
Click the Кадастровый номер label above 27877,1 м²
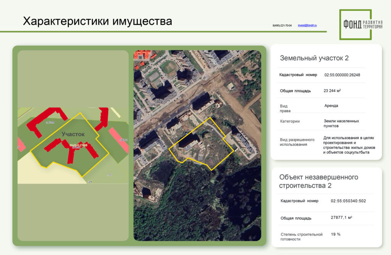click(299, 201)
